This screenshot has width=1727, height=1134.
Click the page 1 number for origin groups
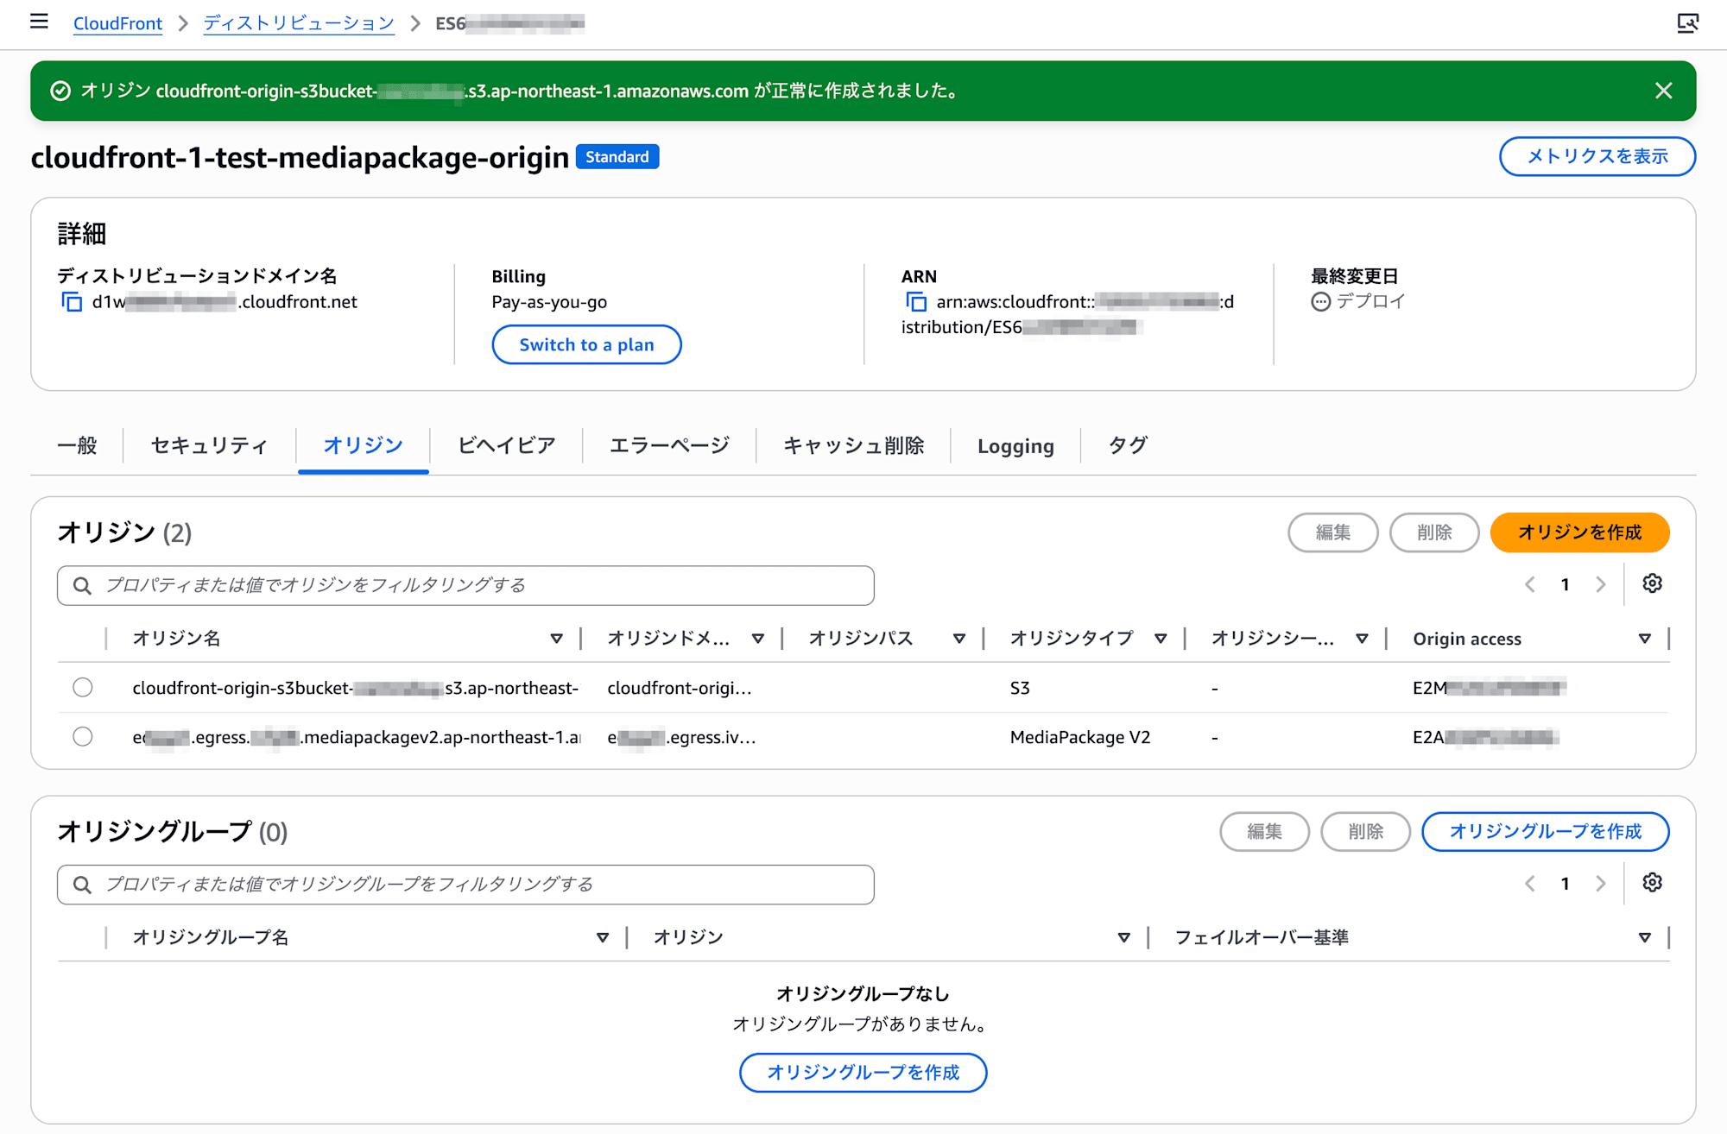click(1565, 883)
